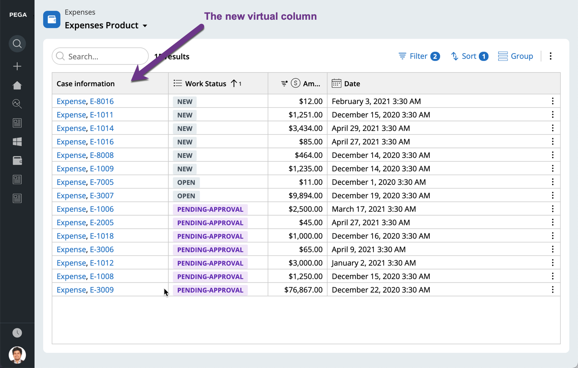Open row actions menu for E-8008
Viewport: 578px width, 368px height.
[553, 155]
